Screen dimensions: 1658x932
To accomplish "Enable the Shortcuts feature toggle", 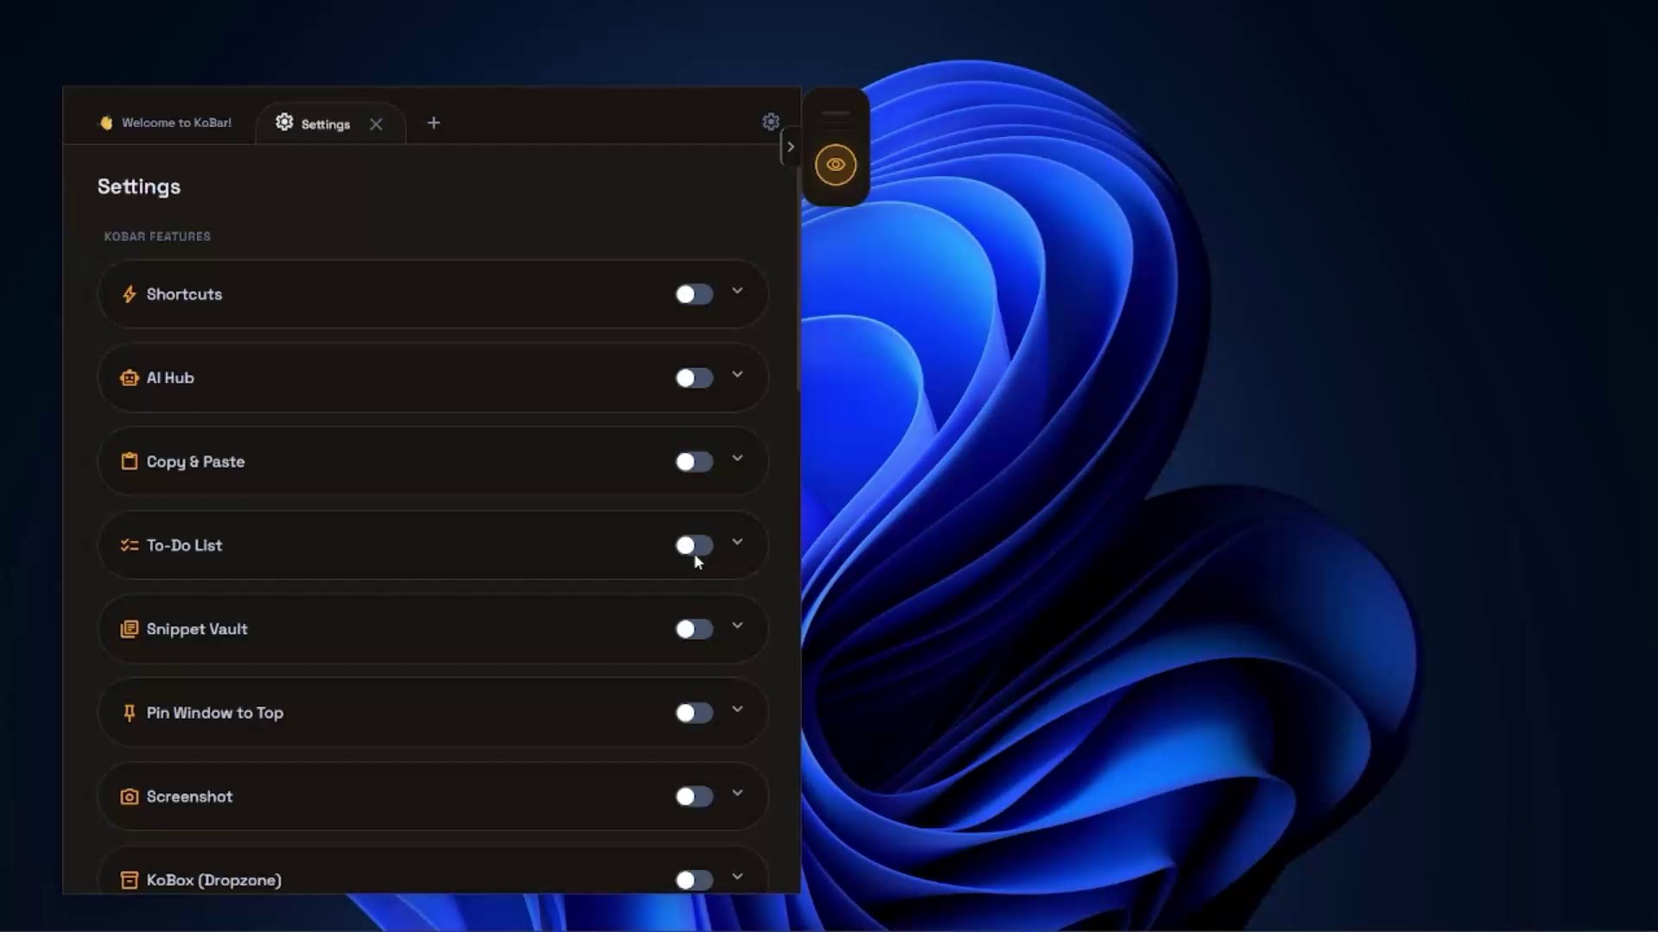I will (x=693, y=294).
